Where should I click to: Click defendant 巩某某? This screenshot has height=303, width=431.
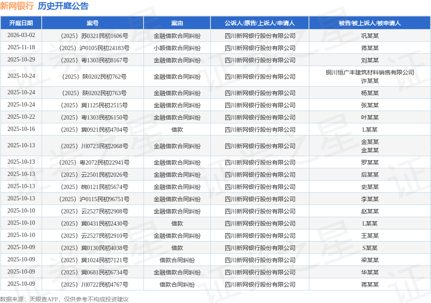370,36
